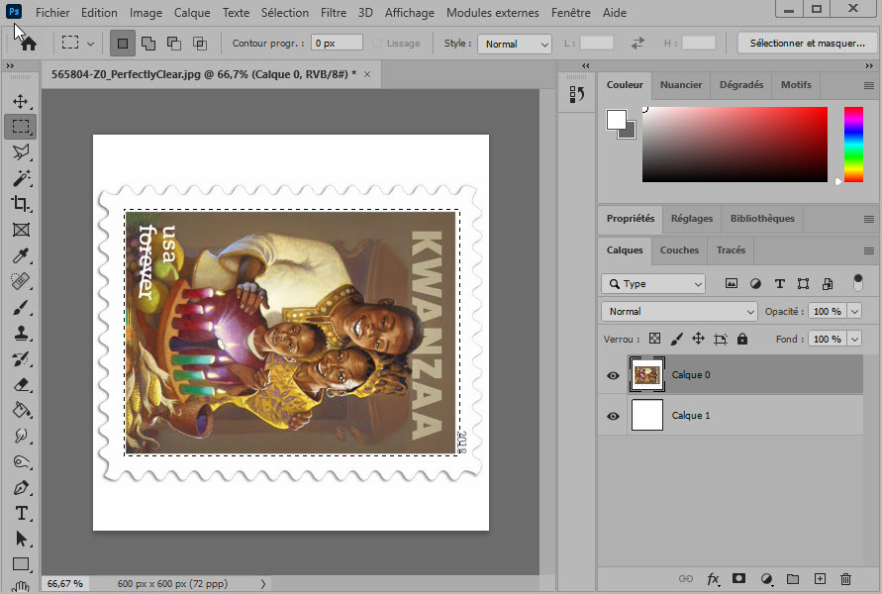Close the 565804-Z0_PerfectlyClear.jpg document tab
Screen dimensions: 882x594
click(367, 74)
